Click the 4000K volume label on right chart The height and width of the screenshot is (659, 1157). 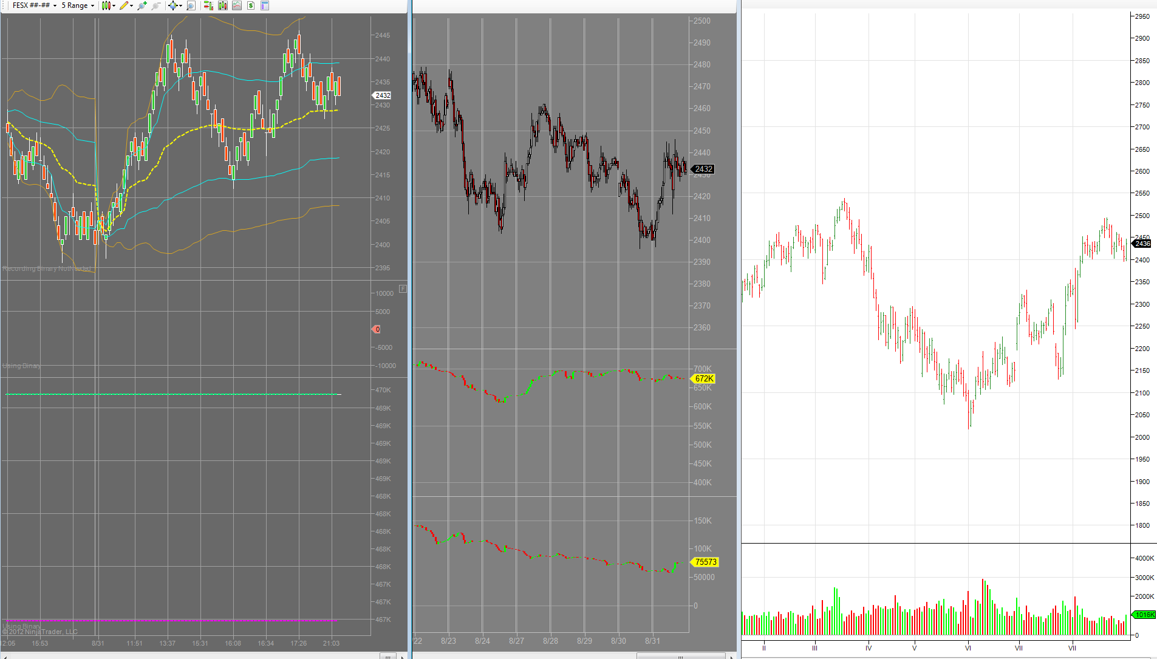click(x=1144, y=558)
